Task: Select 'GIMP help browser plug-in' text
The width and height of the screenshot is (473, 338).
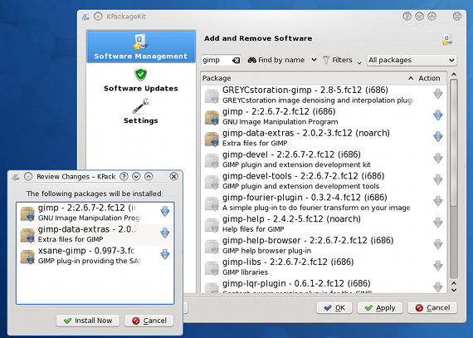Action: [x=266, y=251]
